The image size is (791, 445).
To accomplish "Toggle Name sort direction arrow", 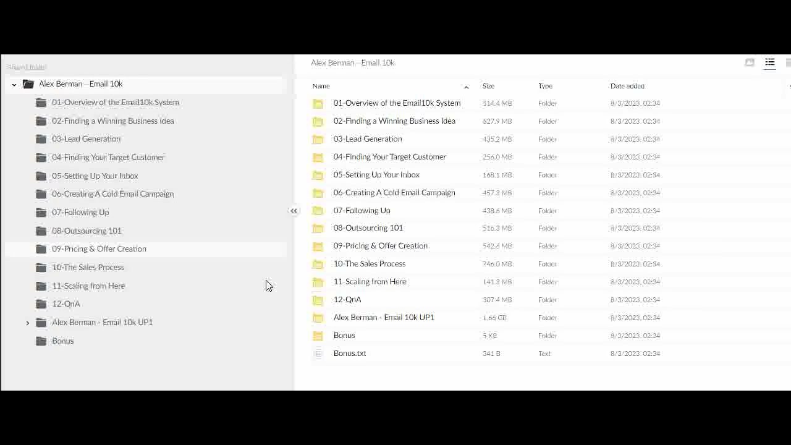I will click(467, 87).
